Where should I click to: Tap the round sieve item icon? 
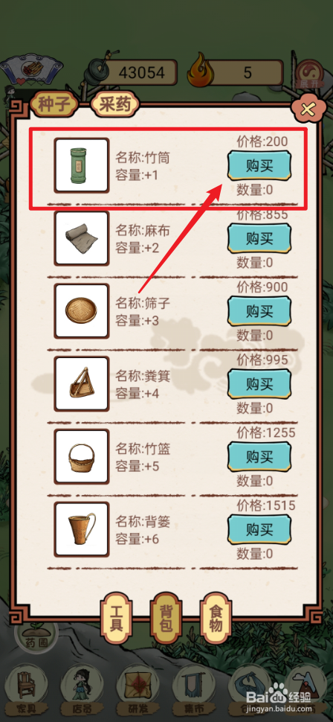(x=82, y=311)
